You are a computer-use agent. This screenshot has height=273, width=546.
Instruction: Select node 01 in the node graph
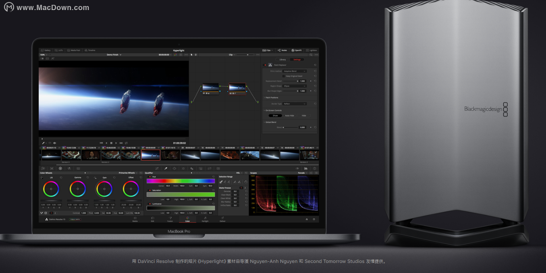[210, 89]
